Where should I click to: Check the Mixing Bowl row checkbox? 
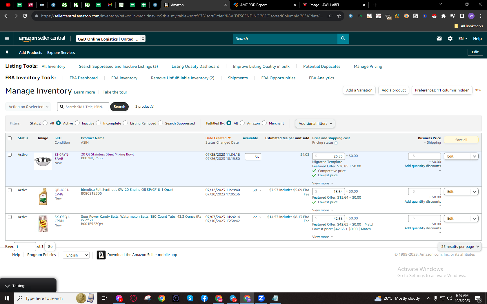pyautogui.click(x=10, y=155)
